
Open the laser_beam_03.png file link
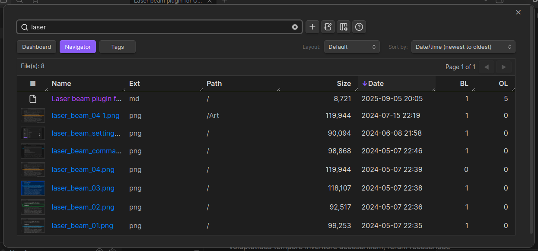pyautogui.click(x=83, y=188)
